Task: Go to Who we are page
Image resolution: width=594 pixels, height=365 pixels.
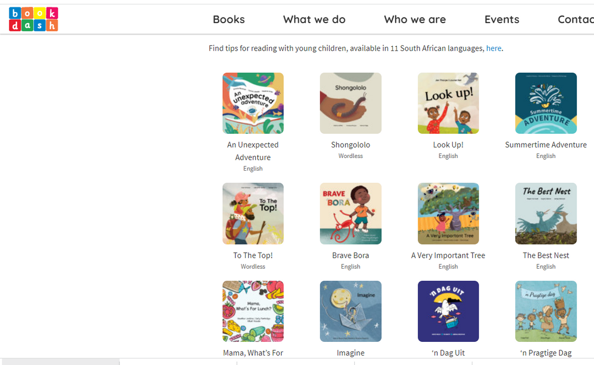Action: pos(415,19)
